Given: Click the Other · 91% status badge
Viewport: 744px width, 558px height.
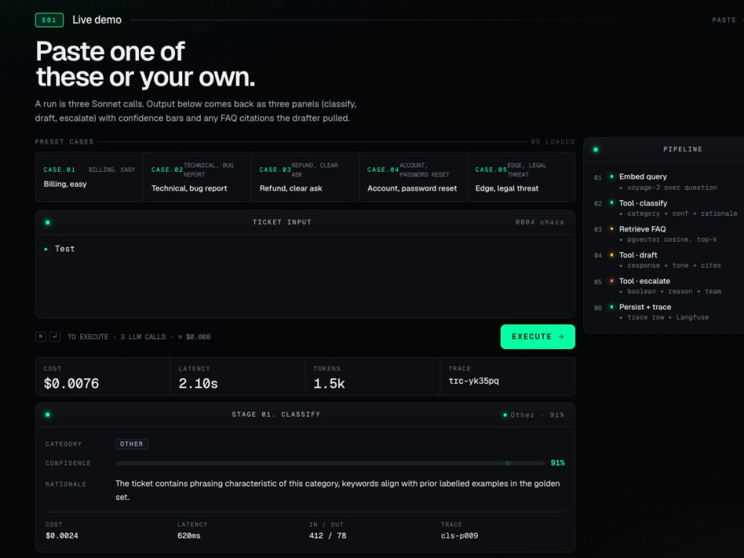Looking at the screenshot, I should 533,415.
